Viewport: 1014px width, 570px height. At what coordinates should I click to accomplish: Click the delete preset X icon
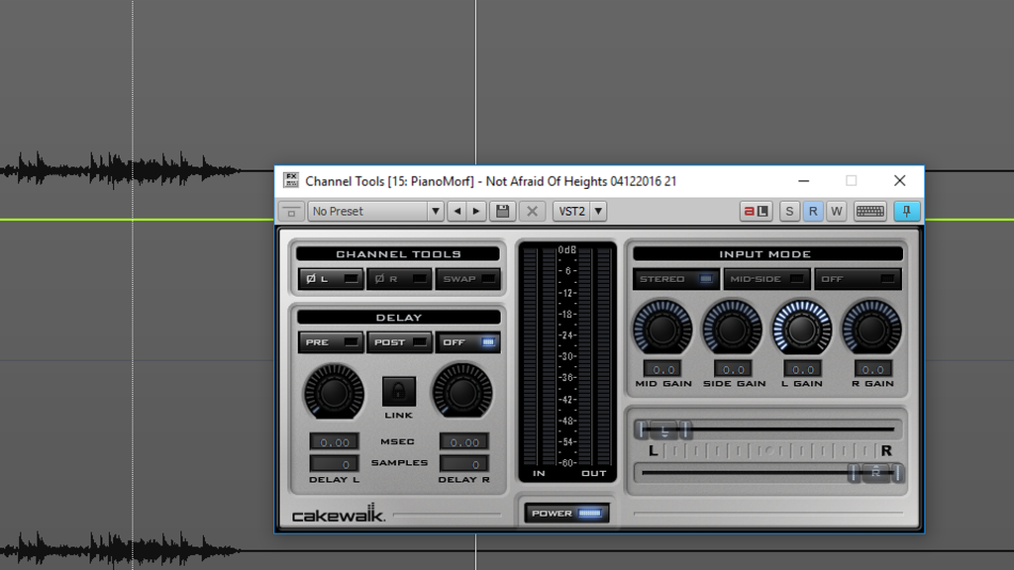click(532, 211)
